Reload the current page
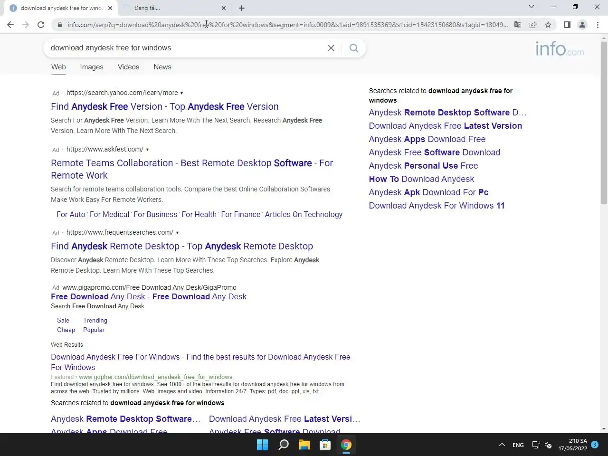Image resolution: width=608 pixels, height=456 pixels. tap(41, 25)
